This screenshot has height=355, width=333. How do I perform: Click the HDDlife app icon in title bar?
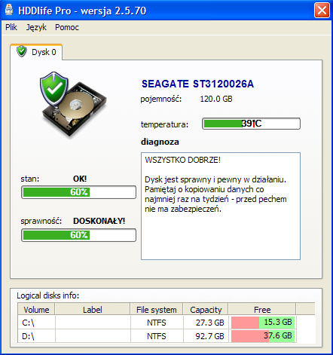(x=9, y=9)
